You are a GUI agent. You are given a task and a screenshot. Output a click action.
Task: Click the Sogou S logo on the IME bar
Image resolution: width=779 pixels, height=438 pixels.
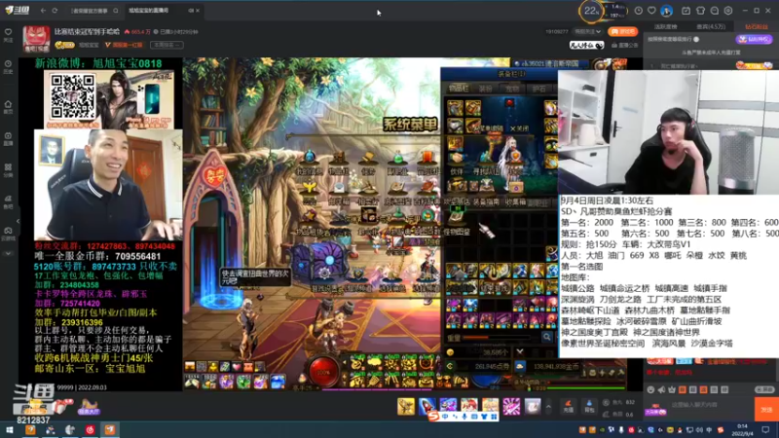(433, 417)
